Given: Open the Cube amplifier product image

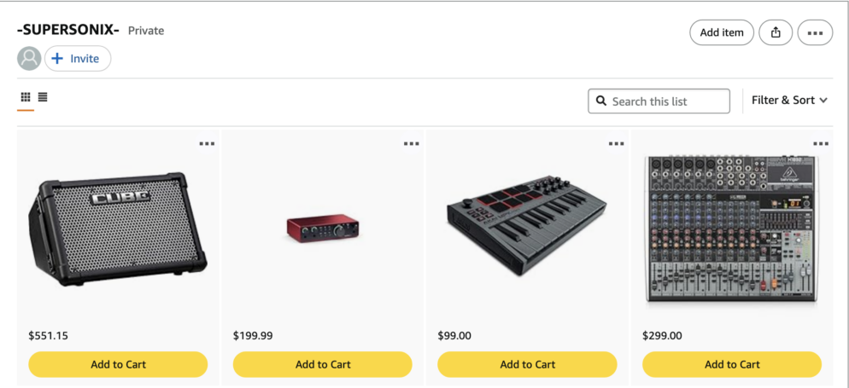Looking at the screenshot, I should (x=118, y=227).
